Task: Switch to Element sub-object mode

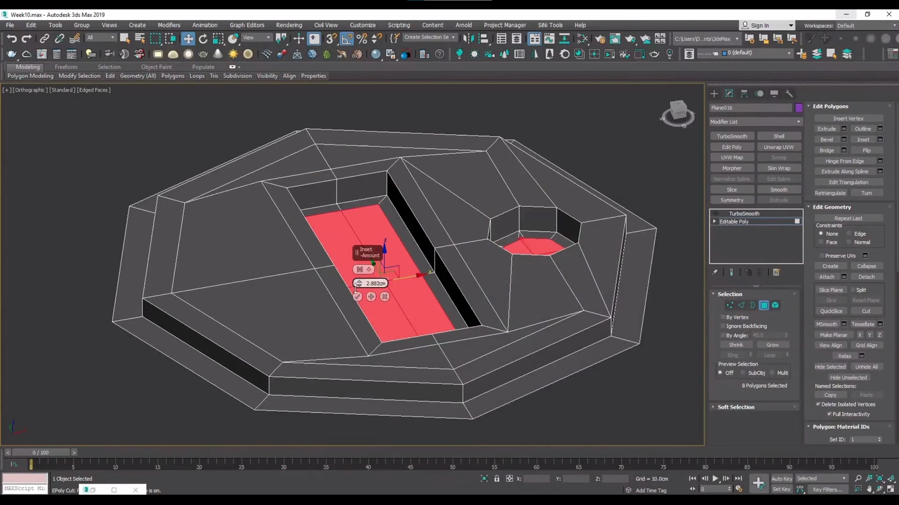Action: [x=775, y=305]
